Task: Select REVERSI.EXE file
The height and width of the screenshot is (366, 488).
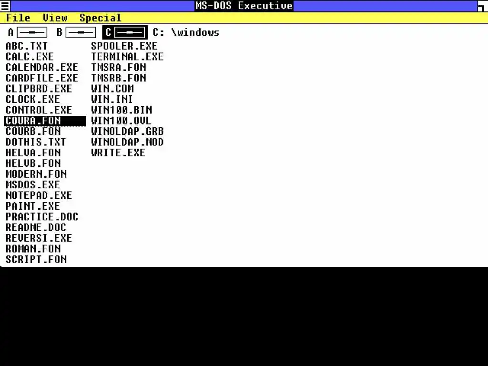Action: pyautogui.click(x=39, y=238)
